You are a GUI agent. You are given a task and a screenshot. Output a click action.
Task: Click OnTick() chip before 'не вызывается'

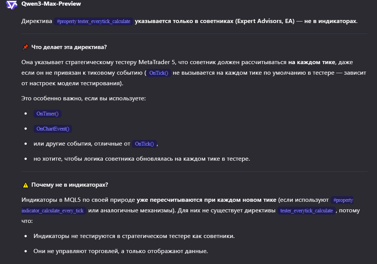click(159, 73)
